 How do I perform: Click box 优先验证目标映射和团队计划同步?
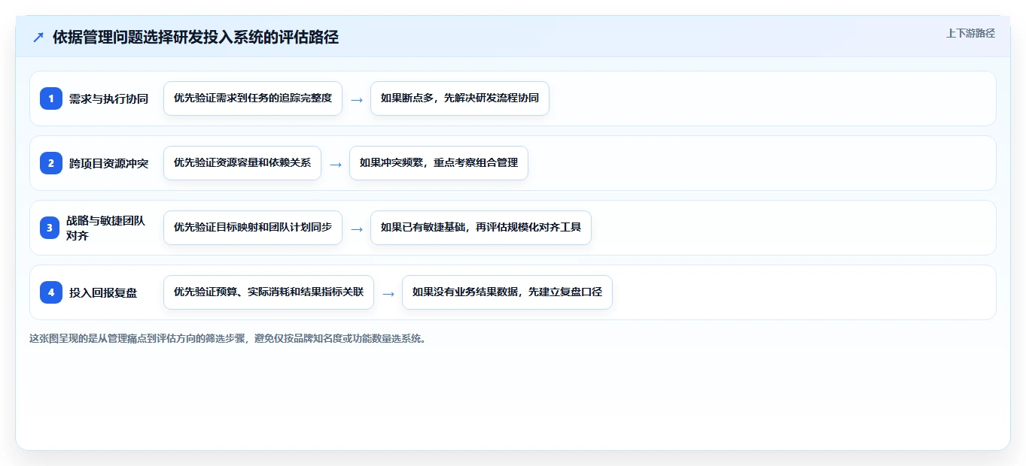253,228
